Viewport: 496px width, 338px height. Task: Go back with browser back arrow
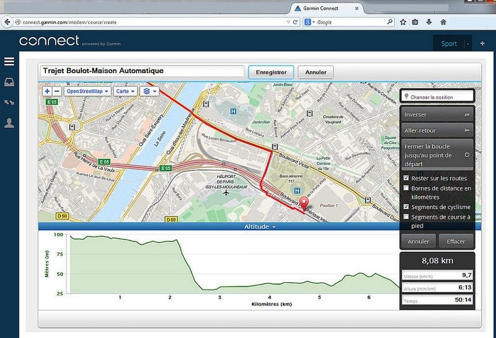point(7,22)
